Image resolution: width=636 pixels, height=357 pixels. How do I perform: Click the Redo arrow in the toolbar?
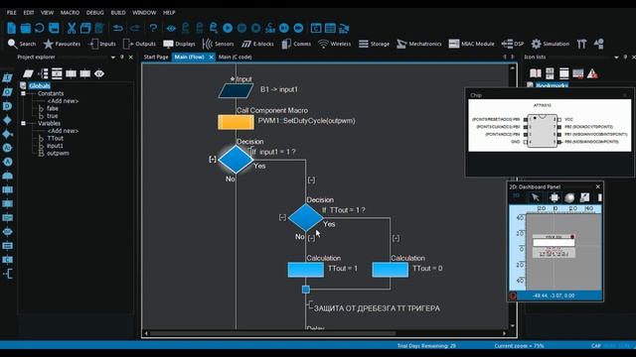135,28
